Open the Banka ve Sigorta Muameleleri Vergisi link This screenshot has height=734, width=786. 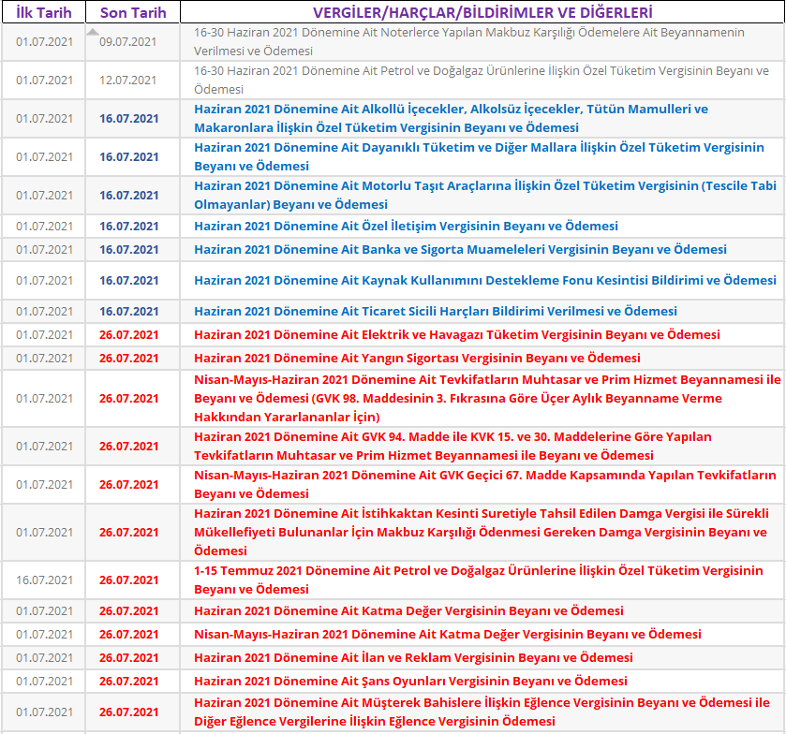click(460, 250)
